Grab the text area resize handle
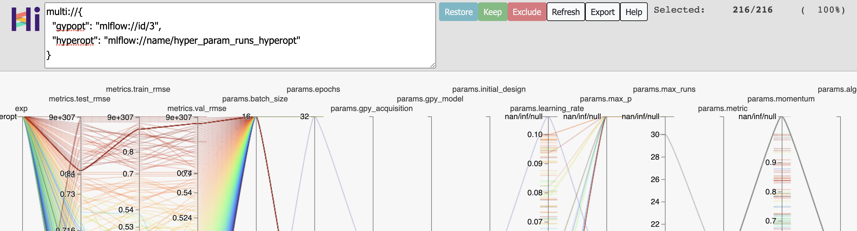The image size is (857, 231). tap(432, 65)
